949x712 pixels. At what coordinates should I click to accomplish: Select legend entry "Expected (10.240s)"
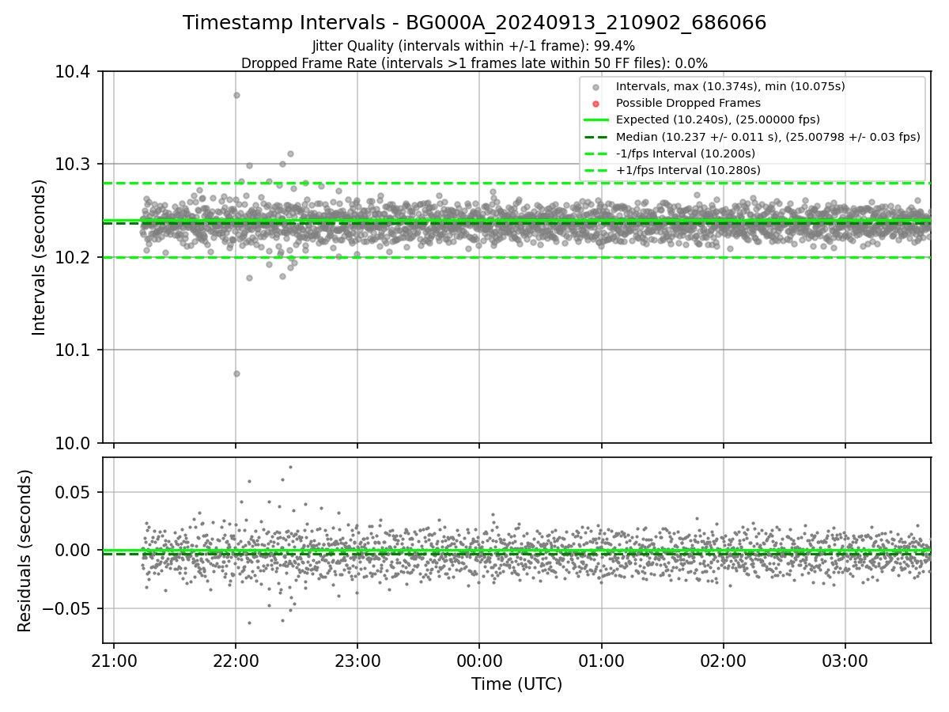[718, 119]
